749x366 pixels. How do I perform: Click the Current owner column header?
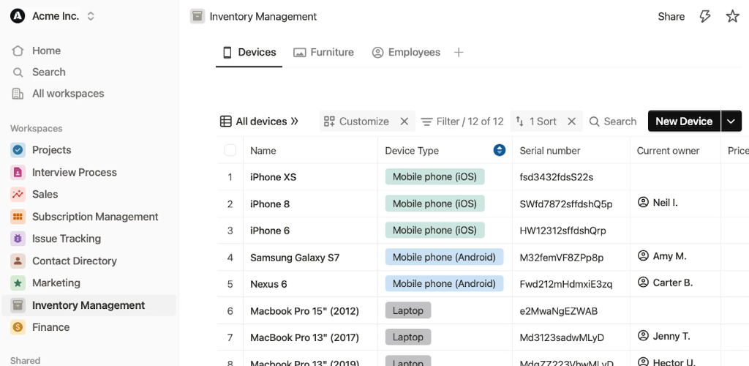point(675,151)
